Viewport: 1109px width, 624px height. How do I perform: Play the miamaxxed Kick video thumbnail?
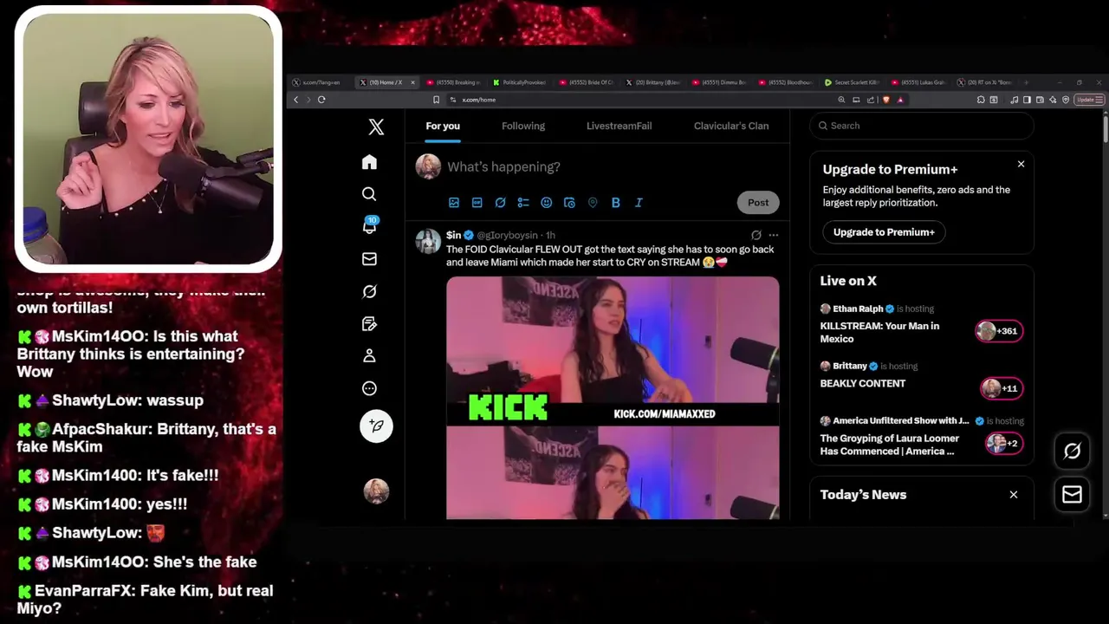(x=613, y=398)
